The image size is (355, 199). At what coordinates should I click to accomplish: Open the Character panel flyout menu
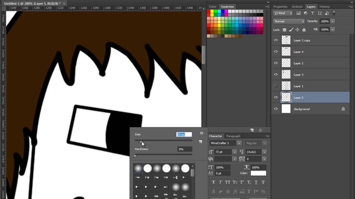[267, 136]
